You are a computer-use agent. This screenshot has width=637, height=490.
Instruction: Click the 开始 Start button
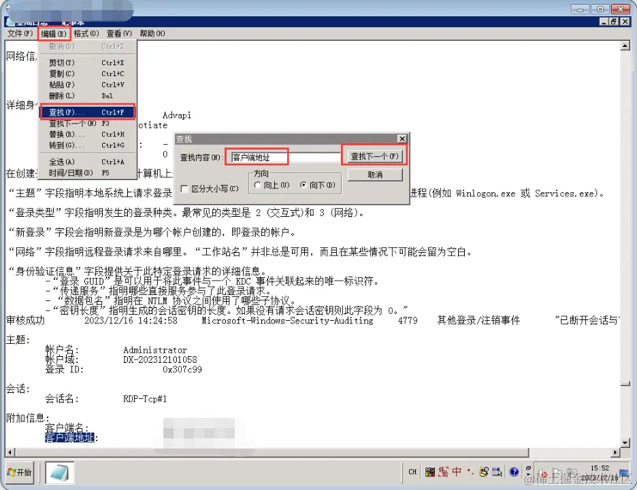pos(20,472)
